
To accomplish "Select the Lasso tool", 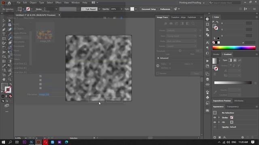I will coord(10,25).
